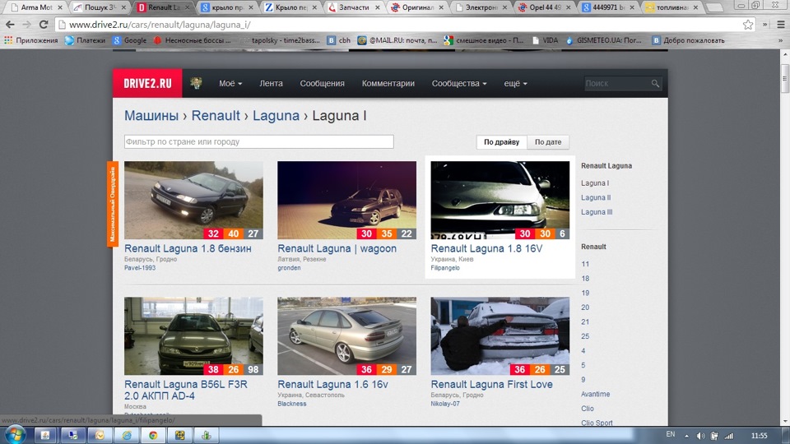Open the VIDA bookmark

pos(545,40)
